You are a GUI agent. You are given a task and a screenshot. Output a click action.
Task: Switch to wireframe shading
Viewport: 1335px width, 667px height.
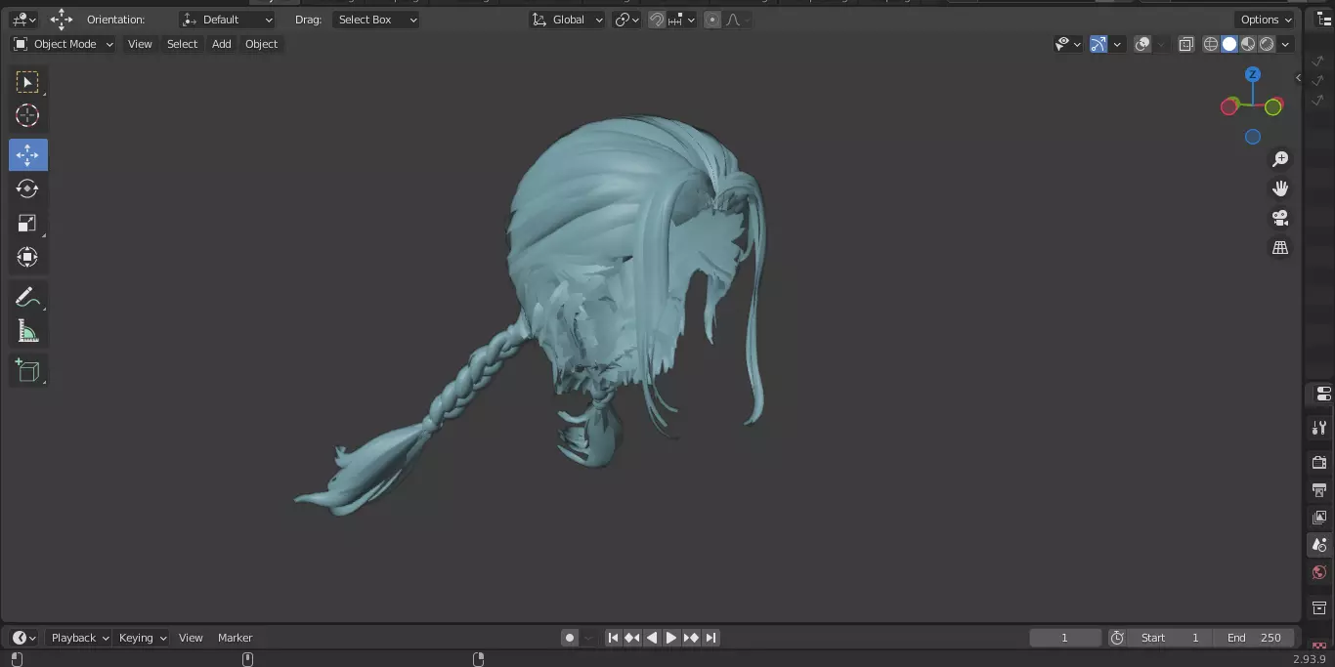(1211, 44)
